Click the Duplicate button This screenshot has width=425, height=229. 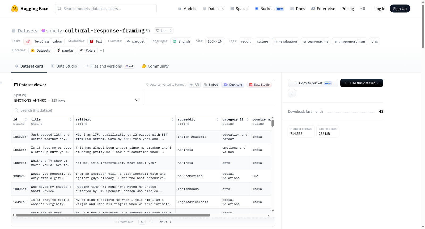click(233, 85)
